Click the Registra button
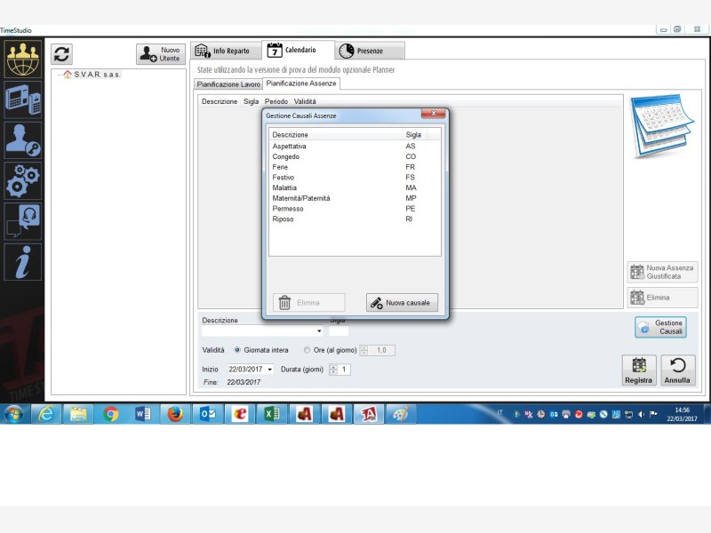This screenshot has width=711, height=533. pyautogui.click(x=639, y=370)
